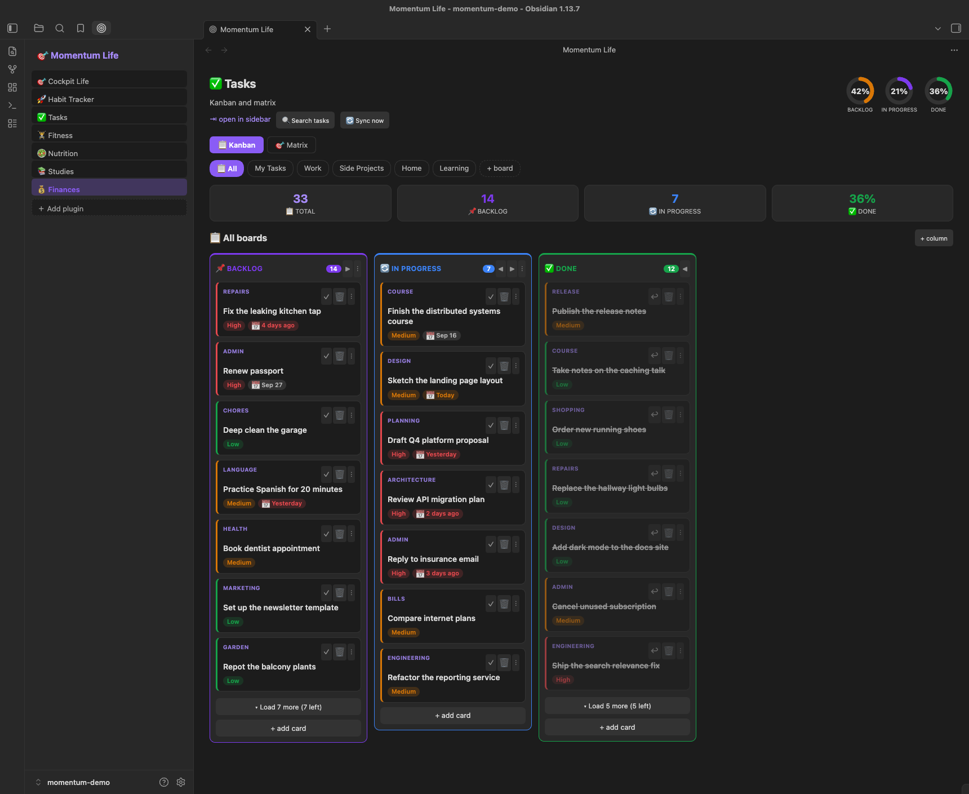969x794 pixels.
Task: Check off the 'Renew passport' card
Action: (326, 356)
